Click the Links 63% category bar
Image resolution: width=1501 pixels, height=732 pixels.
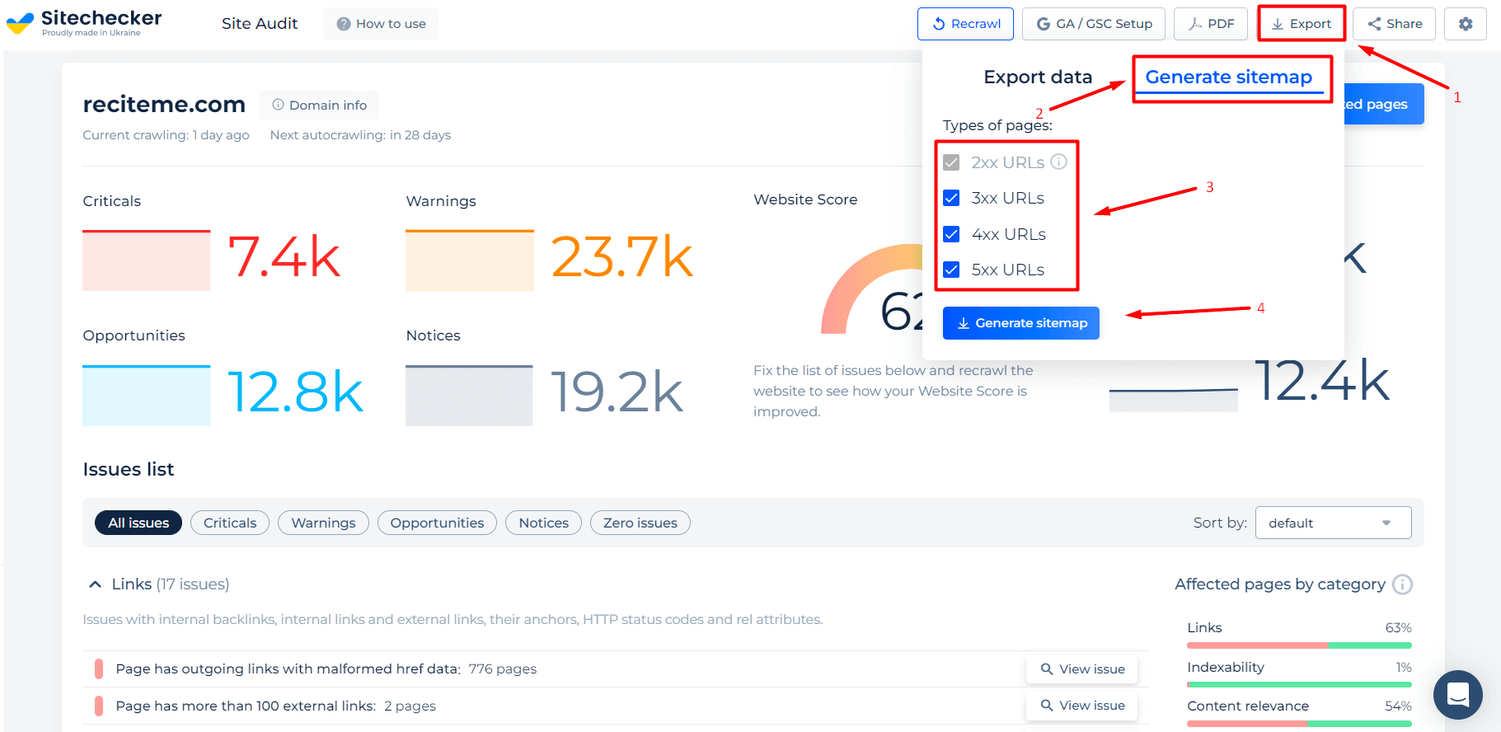pos(1299,645)
